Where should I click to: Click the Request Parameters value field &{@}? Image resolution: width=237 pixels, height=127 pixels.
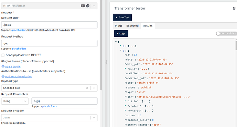click(x=64, y=101)
